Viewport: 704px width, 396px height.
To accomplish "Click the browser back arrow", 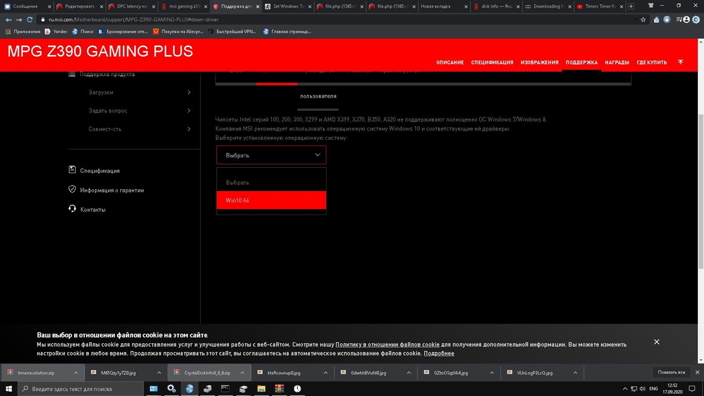I will (x=8, y=20).
